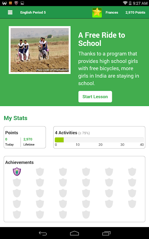This screenshot has width=149, height=239.
Task: Open the English Period 5 class selector
Action: (33, 13)
